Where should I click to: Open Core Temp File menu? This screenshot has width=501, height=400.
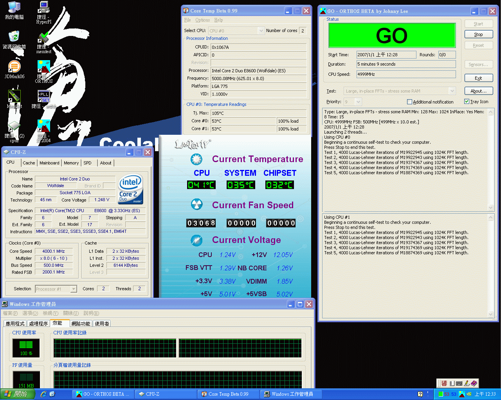pos(187,20)
